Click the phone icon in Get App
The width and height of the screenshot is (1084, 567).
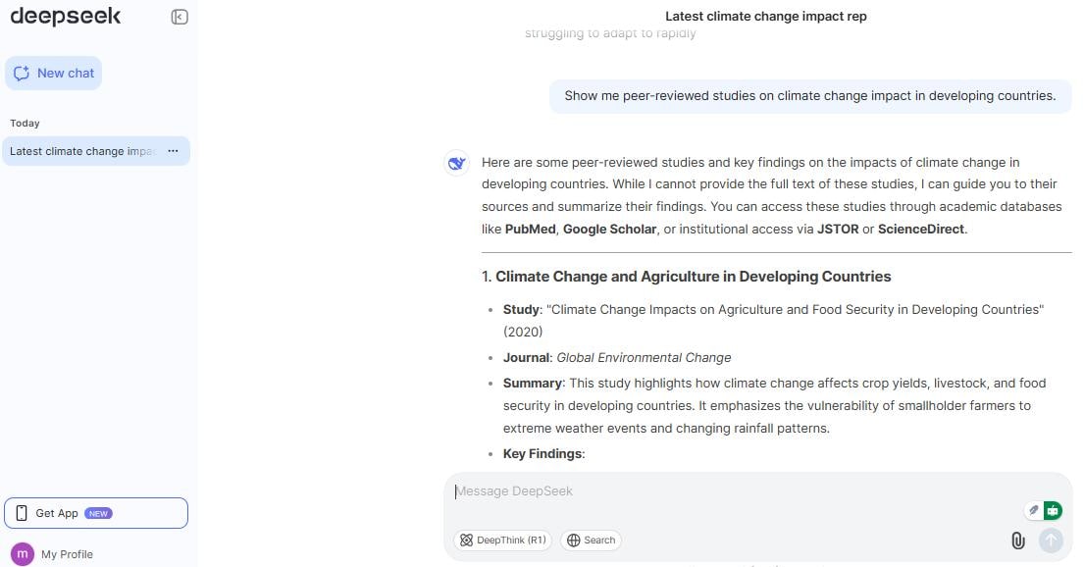click(22, 513)
